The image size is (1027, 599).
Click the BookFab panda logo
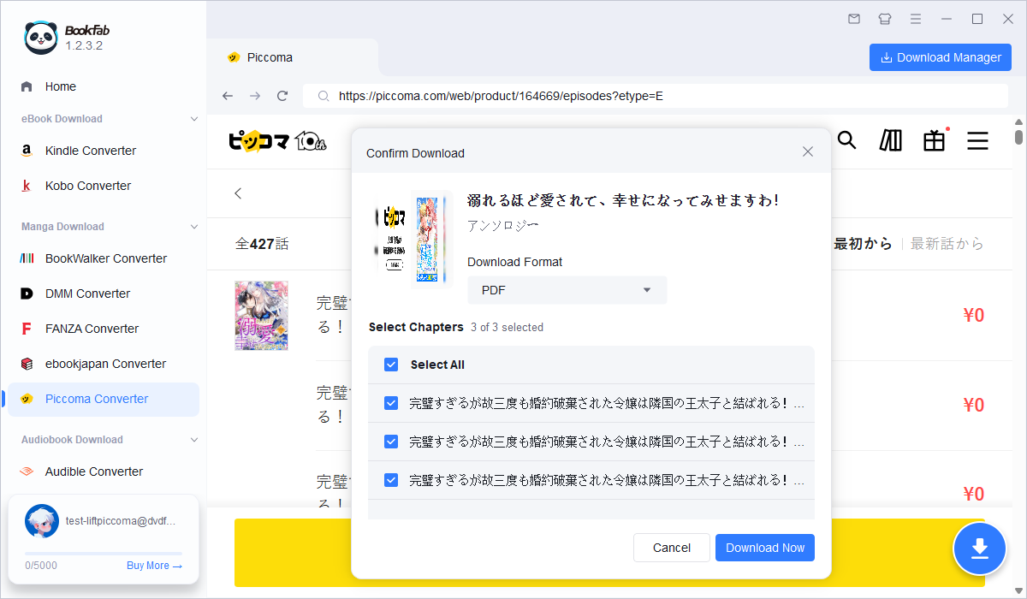[x=41, y=37]
